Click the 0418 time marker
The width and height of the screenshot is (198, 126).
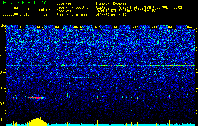tap(153, 27)
